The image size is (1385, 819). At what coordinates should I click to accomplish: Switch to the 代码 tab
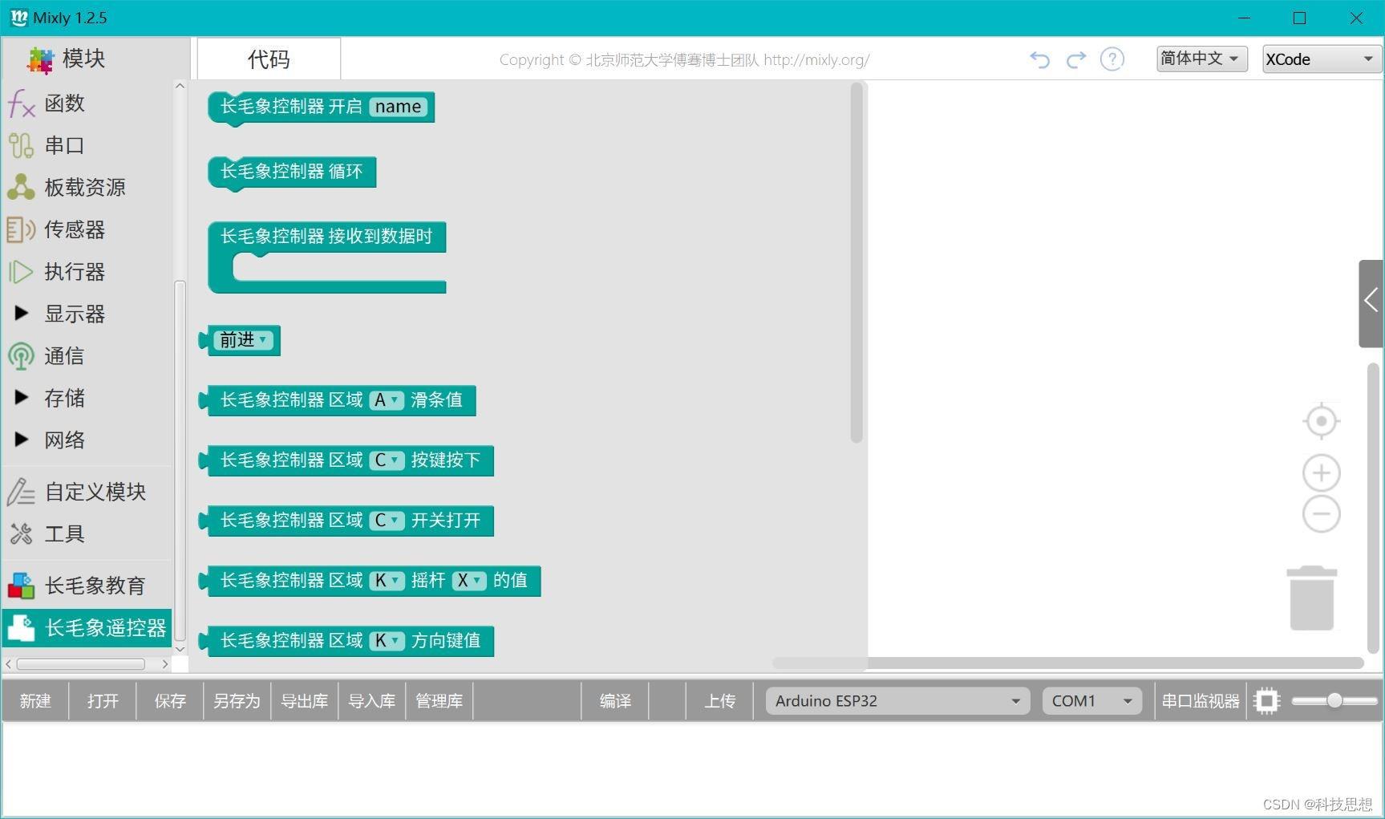tap(269, 59)
